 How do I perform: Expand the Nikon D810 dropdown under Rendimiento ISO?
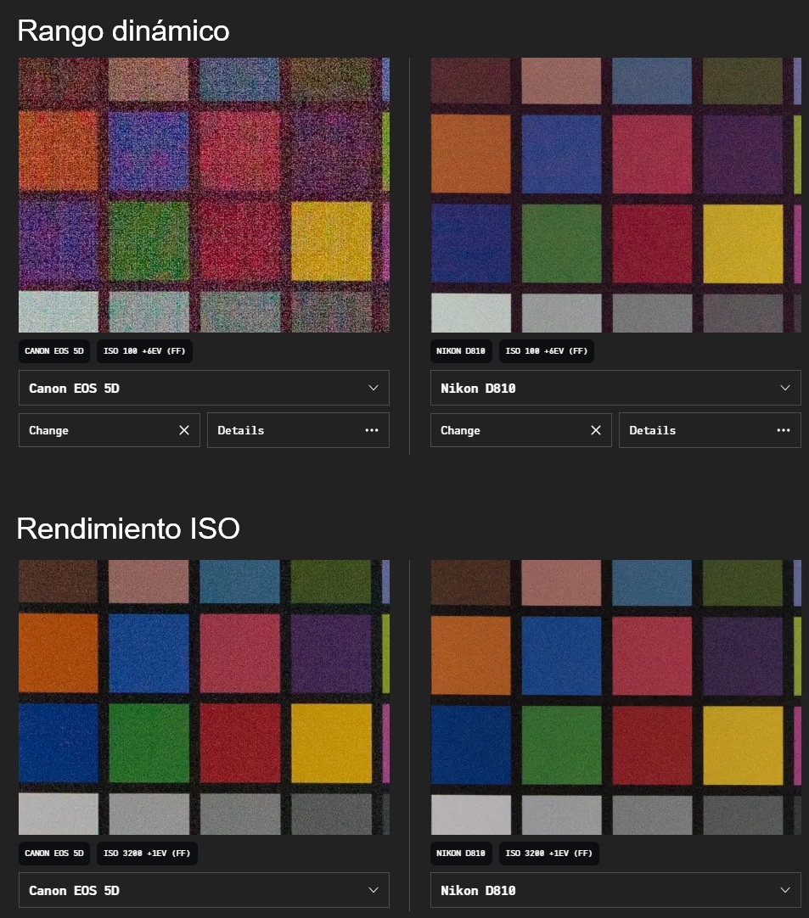pos(615,890)
